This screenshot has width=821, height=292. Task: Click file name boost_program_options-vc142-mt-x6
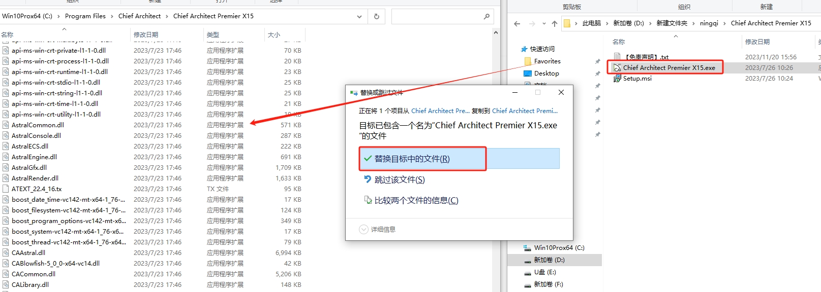click(x=69, y=221)
